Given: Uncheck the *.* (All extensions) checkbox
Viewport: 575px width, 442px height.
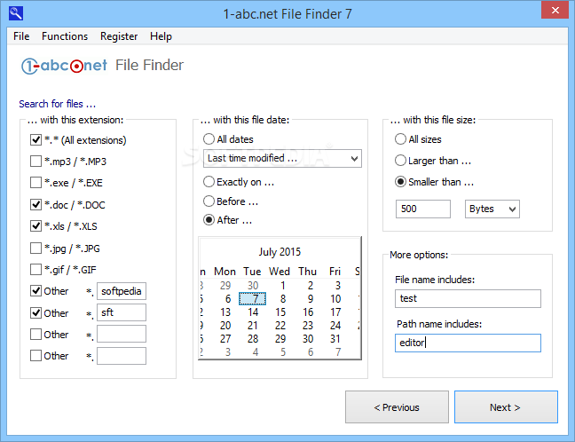Looking at the screenshot, I should 35,139.
